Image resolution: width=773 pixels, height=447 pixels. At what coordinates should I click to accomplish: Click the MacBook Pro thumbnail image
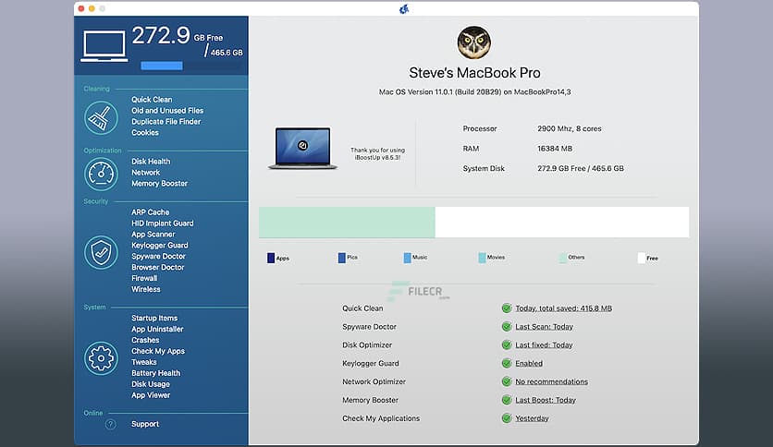[302, 149]
